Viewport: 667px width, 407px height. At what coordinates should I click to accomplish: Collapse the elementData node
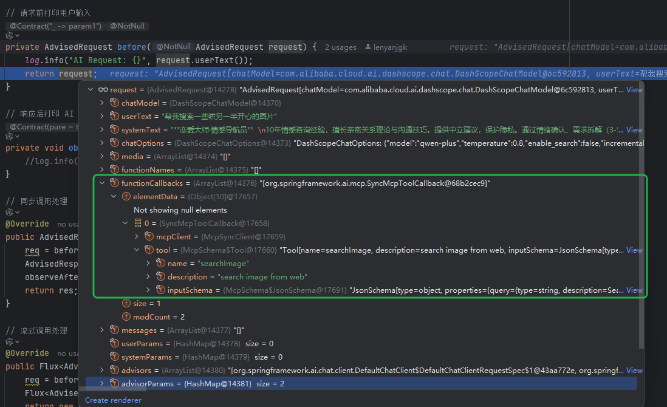pyautogui.click(x=114, y=196)
